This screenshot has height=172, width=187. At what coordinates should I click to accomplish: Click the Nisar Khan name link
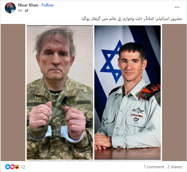coord(28,5)
